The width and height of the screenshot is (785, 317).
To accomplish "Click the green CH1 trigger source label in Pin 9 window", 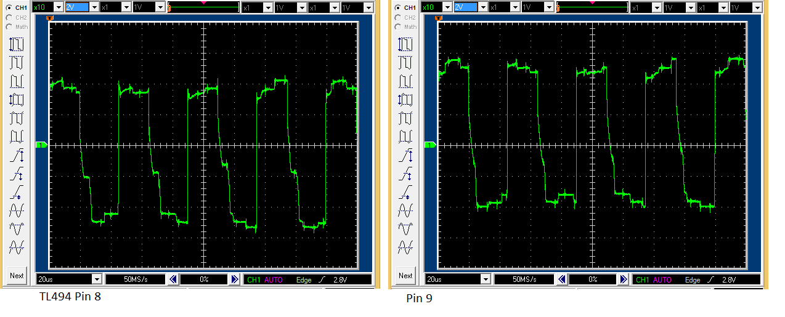I will (x=641, y=280).
